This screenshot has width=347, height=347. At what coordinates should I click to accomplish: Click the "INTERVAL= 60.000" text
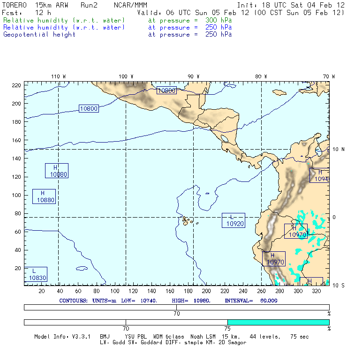point(251,301)
